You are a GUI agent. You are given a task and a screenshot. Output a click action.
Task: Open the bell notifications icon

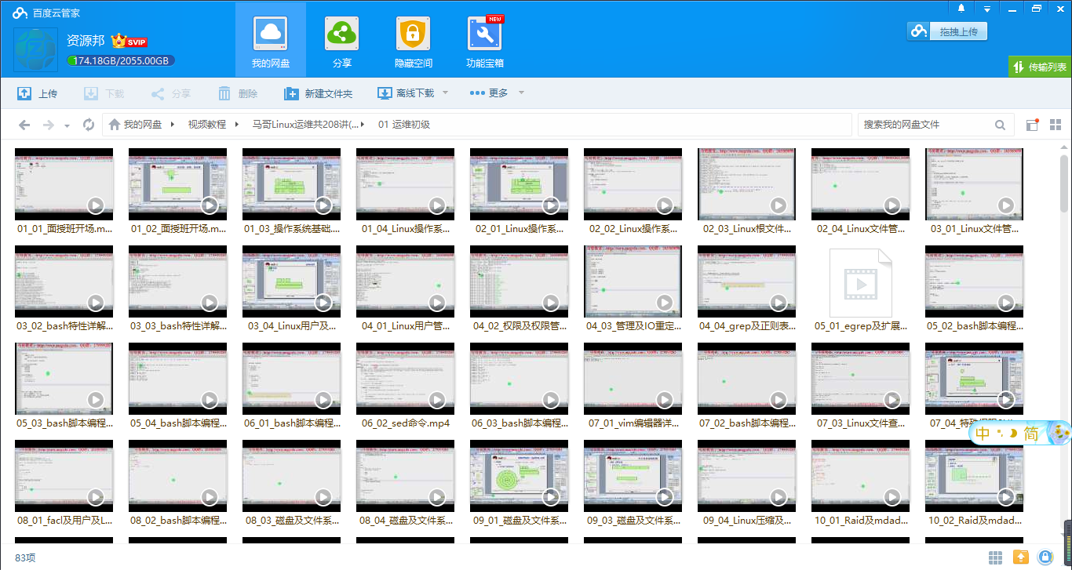[x=961, y=8]
